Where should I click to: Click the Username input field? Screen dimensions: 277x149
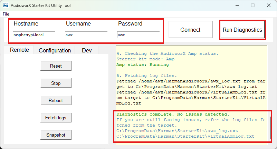pyautogui.click(x=86, y=35)
